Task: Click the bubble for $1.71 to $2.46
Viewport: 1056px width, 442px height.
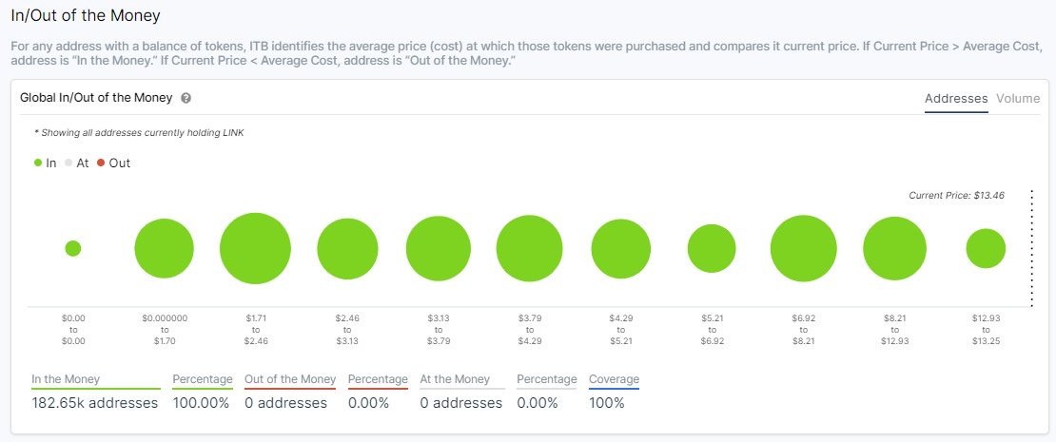Action: click(255, 248)
